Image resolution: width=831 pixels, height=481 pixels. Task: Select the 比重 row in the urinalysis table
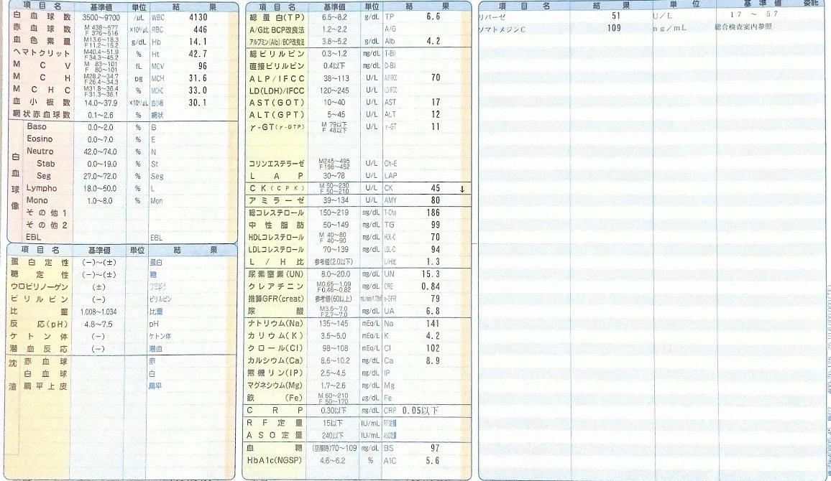[40, 312]
